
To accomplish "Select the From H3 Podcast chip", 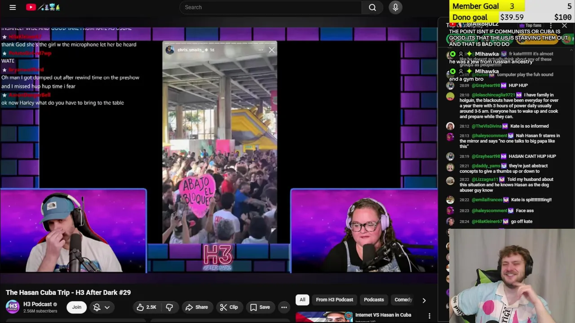I will [x=334, y=300].
